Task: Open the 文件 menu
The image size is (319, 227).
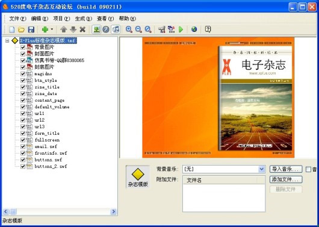Action: 17,19
